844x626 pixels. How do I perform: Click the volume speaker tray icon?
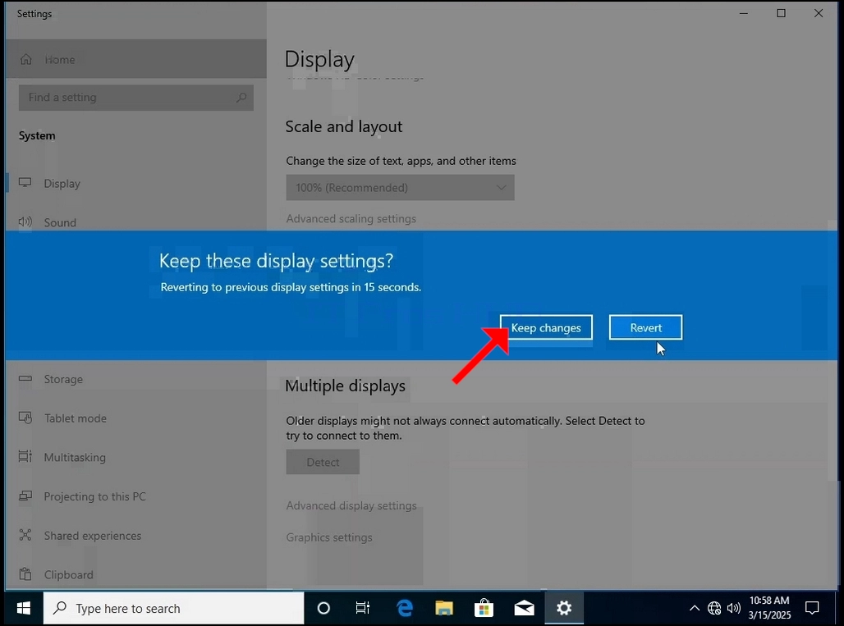point(734,608)
